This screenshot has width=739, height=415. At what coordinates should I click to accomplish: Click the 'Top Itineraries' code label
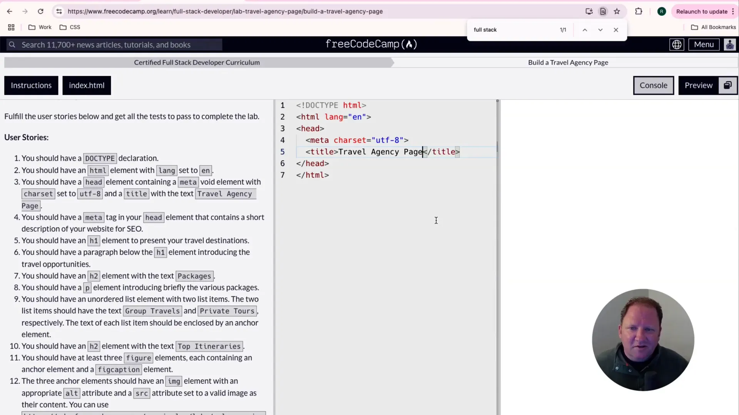[209, 347]
